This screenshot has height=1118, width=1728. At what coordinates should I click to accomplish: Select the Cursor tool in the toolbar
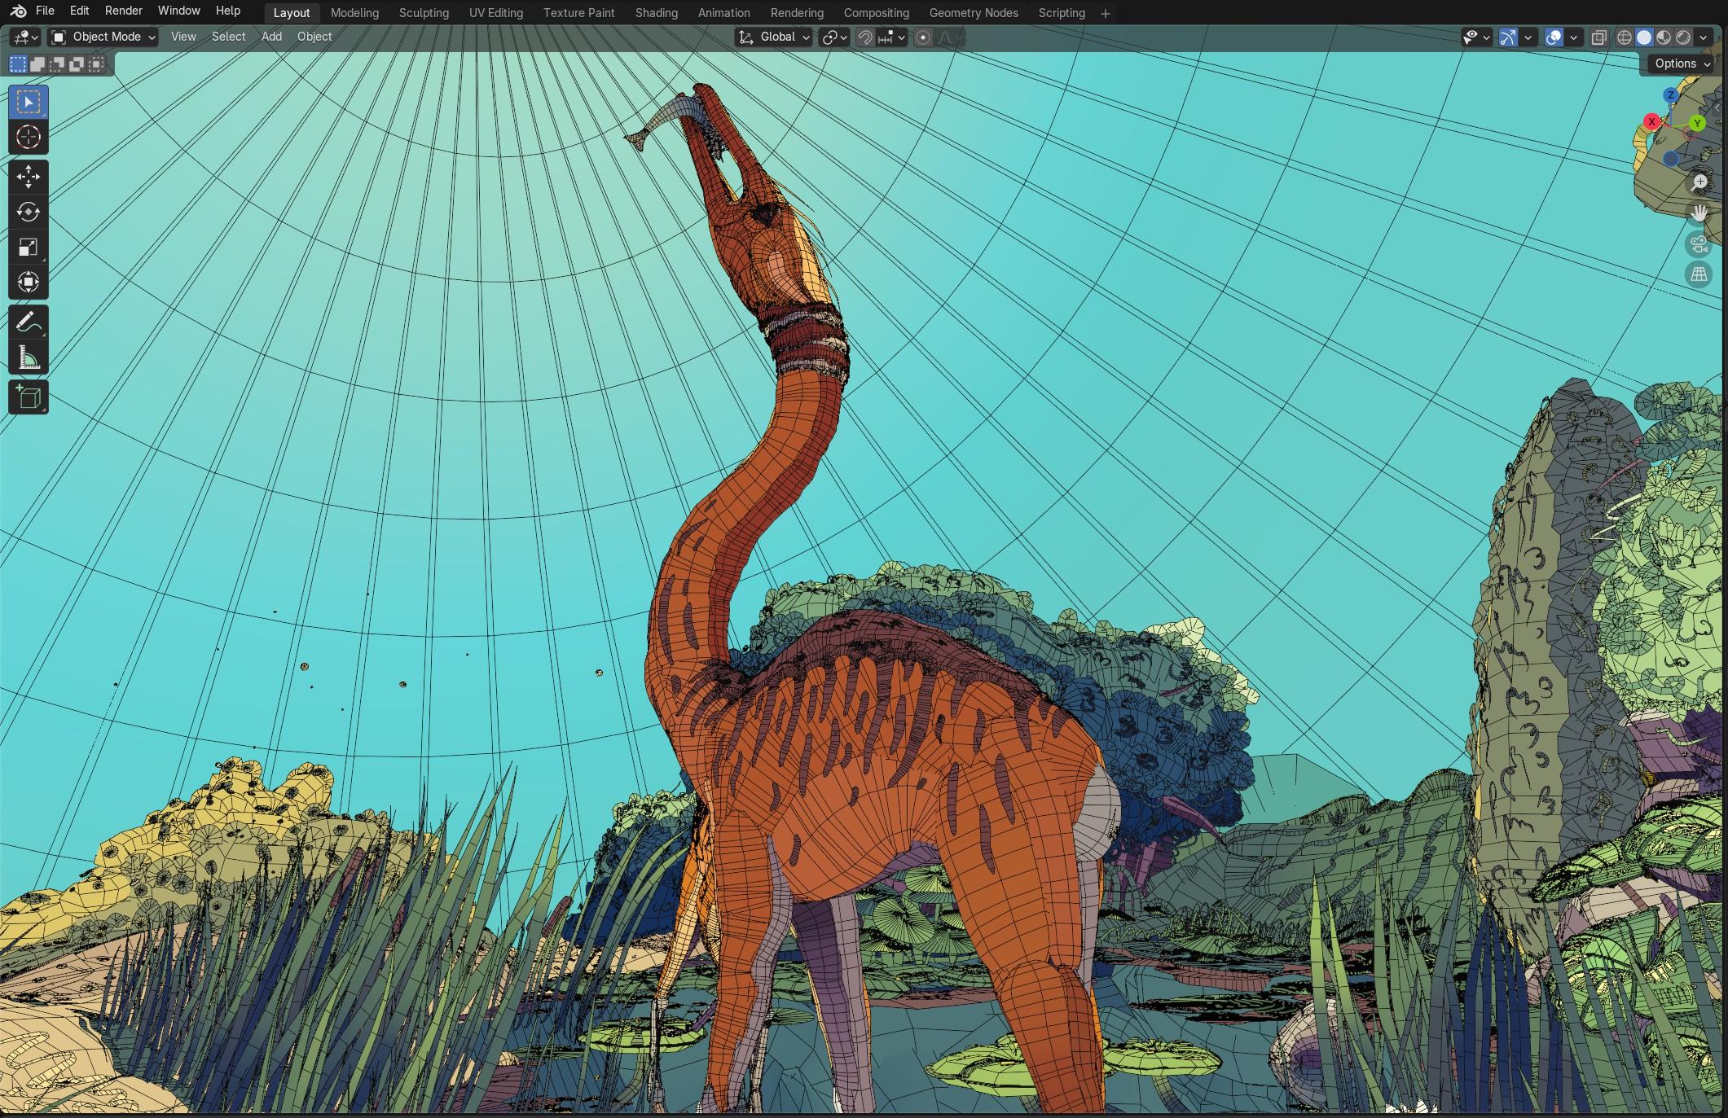(x=29, y=138)
